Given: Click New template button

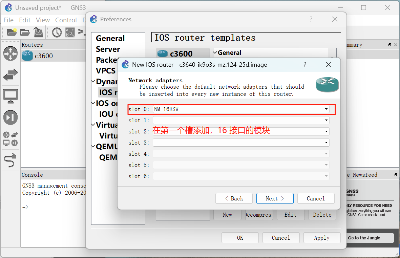Looking at the screenshot, I should 227,215.
